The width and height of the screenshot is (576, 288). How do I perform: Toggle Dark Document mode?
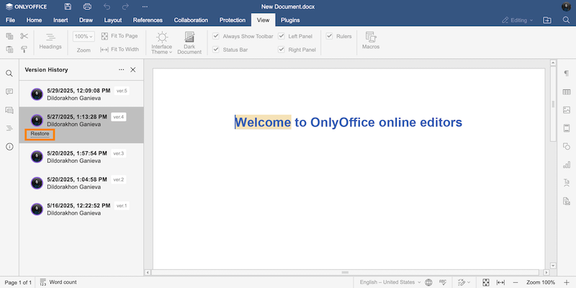coord(189,43)
